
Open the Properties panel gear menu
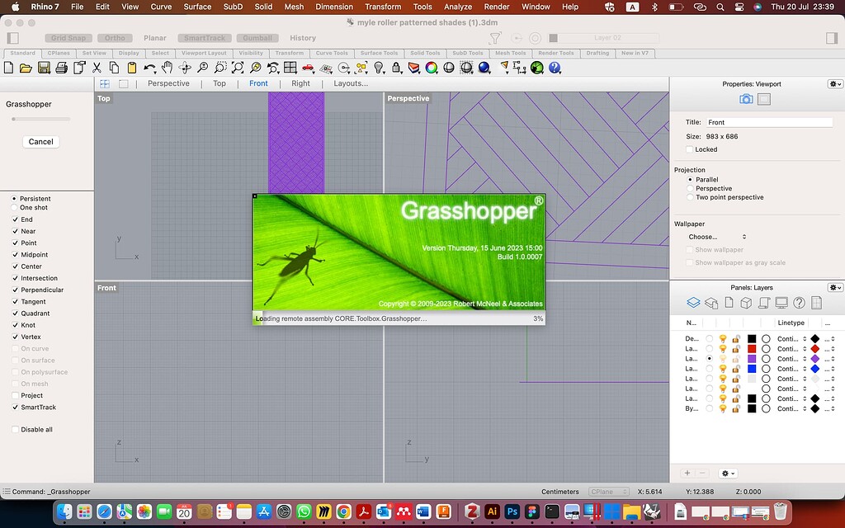coord(835,83)
